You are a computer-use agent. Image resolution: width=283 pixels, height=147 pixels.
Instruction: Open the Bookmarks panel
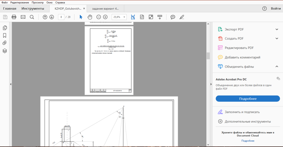pos(5,36)
